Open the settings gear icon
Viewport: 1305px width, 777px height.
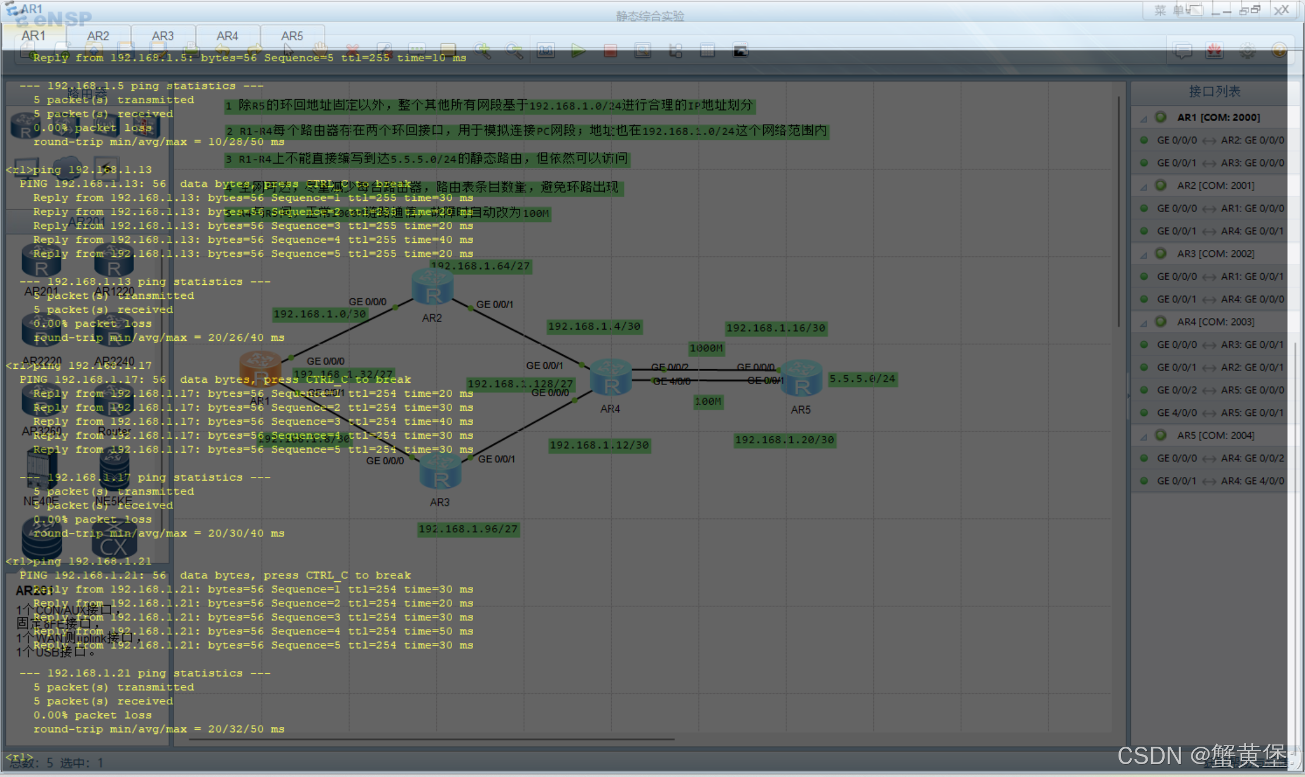click(x=1247, y=51)
